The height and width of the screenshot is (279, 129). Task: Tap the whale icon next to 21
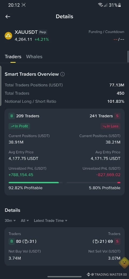(x=97, y=241)
